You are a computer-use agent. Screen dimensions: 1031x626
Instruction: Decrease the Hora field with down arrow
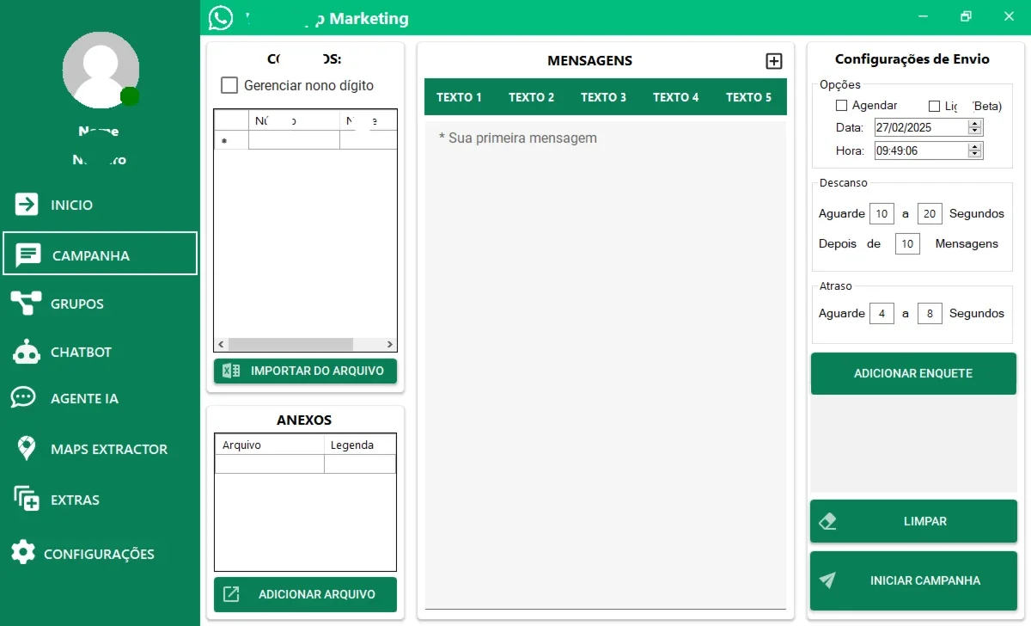pyautogui.click(x=975, y=154)
